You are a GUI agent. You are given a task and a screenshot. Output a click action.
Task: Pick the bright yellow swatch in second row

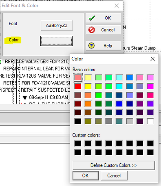tap(88, 87)
